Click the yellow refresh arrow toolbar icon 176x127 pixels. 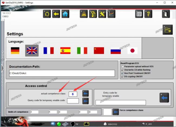coord(47,14)
